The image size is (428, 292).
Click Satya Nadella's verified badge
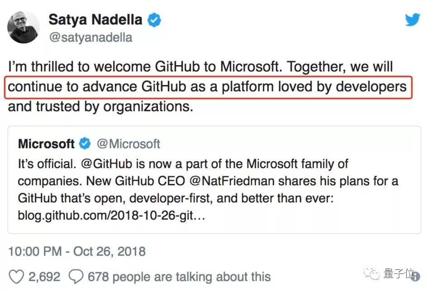pos(154,19)
